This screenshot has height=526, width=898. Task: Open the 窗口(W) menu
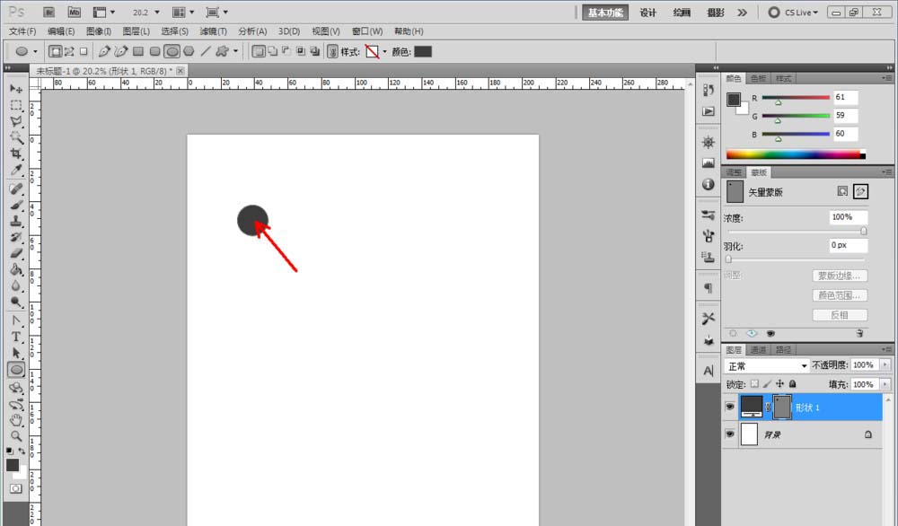click(x=367, y=31)
